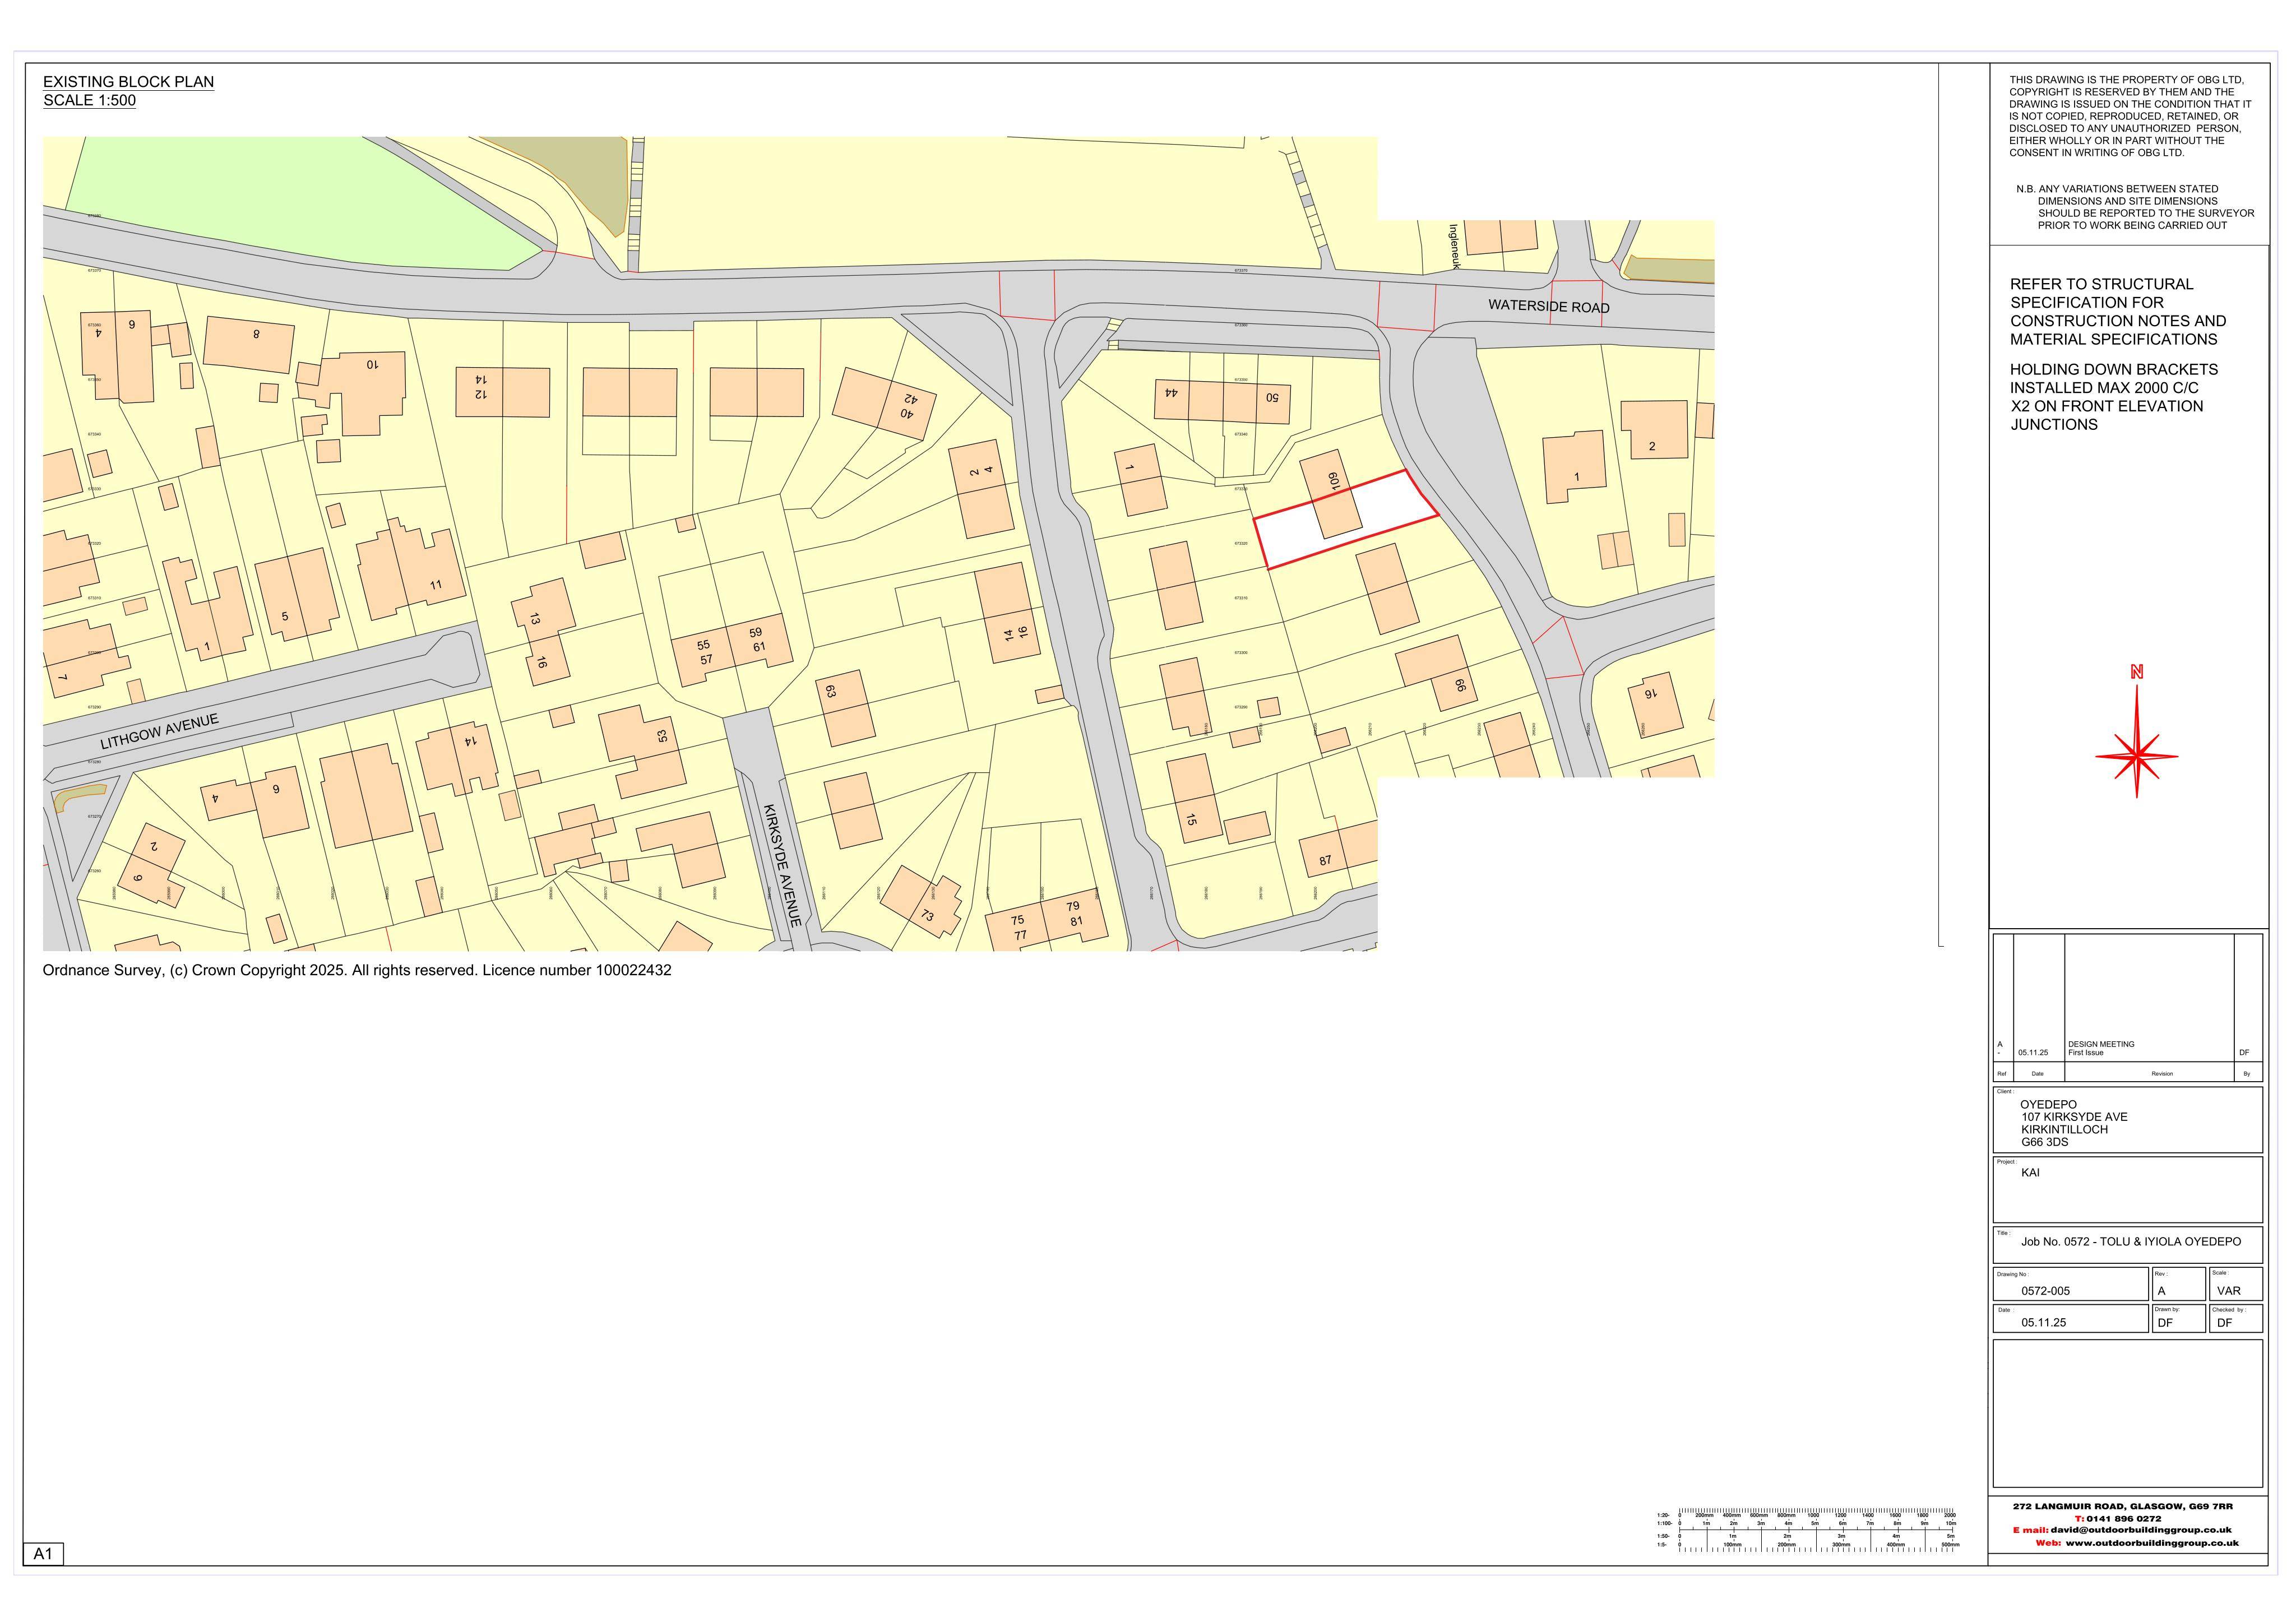Viewport: 2296px width, 1622px height.
Task: Click the A1 sheet size box
Action: pyautogui.click(x=43, y=1554)
